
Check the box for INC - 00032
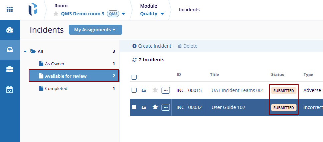pos(134,107)
